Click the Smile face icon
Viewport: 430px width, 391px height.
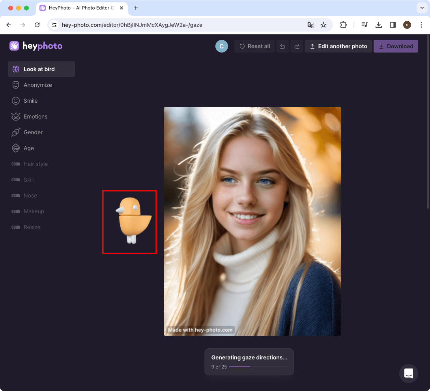[x=16, y=101]
